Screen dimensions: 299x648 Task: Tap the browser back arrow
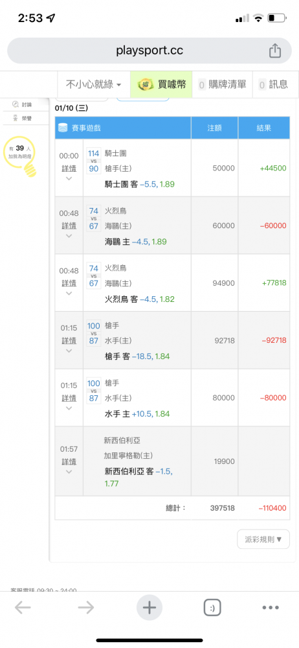tap(22, 608)
